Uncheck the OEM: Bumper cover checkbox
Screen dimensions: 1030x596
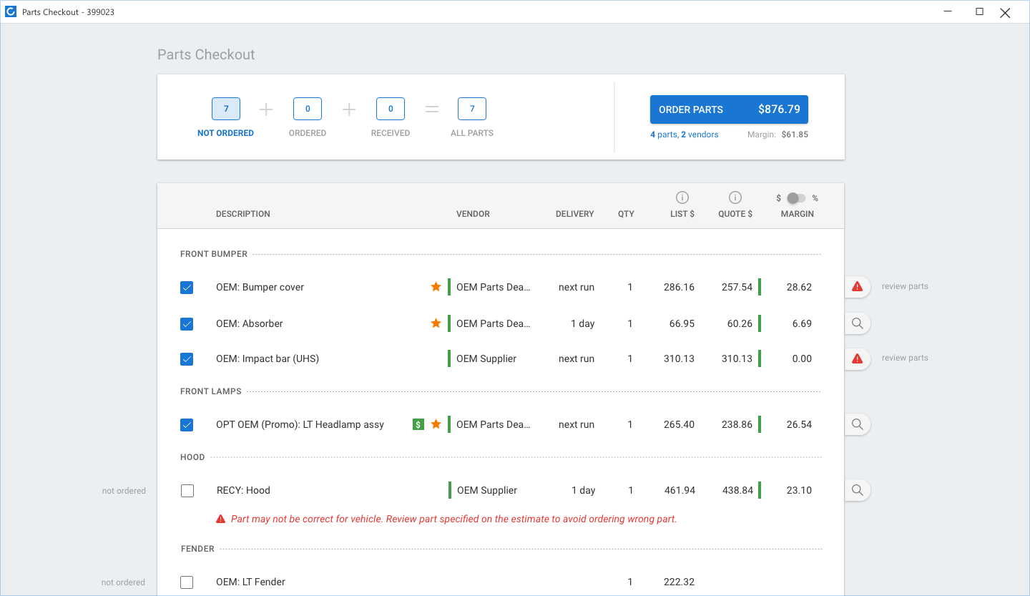[187, 288]
